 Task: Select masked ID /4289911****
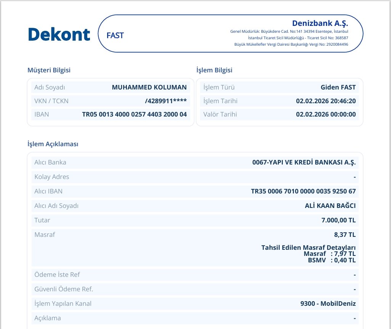click(x=166, y=101)
